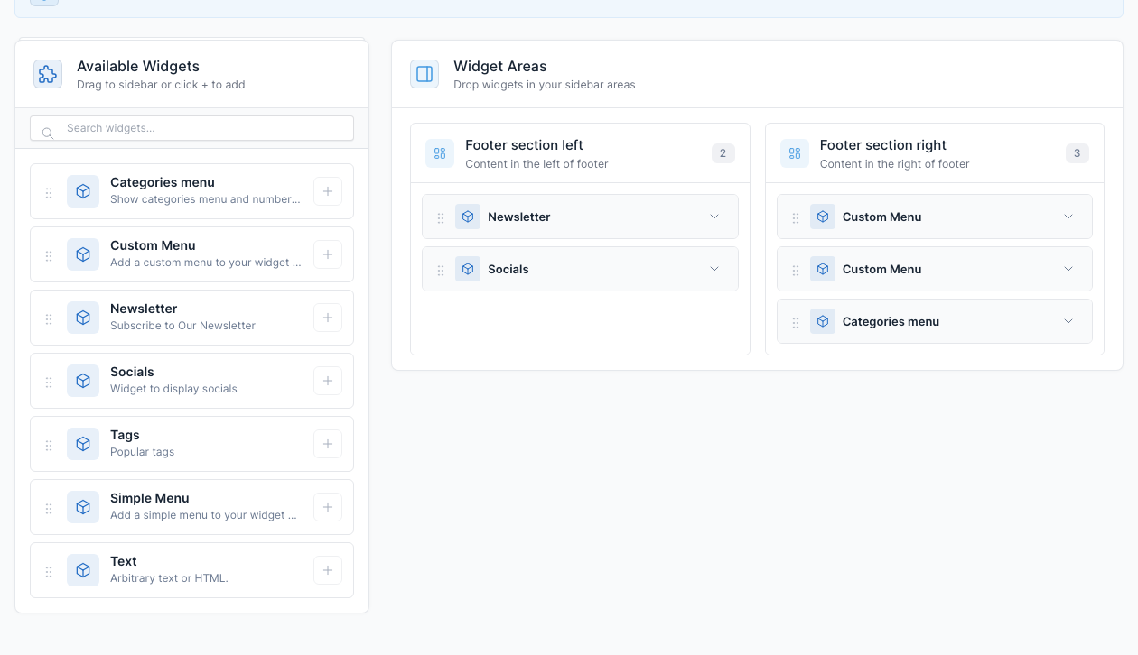Click the "Footer section right" heading
This screenshot has width=1138, height=655.
(x=882, y=145)
